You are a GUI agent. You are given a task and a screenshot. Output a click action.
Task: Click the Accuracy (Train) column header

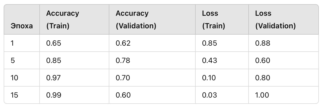point(62,20)
